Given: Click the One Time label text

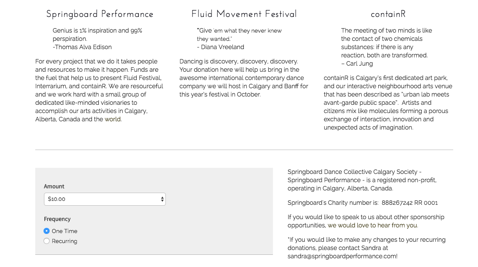Looking at the screenshot, I should pyautogui.click(x=64, y=231).
